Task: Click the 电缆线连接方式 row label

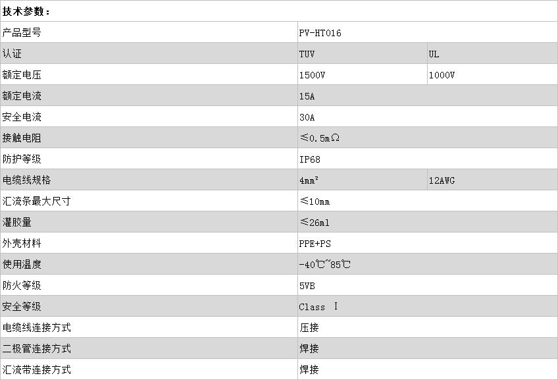Action: click(36, 327)
